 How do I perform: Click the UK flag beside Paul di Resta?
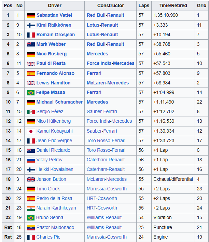(x=31, y=64)
